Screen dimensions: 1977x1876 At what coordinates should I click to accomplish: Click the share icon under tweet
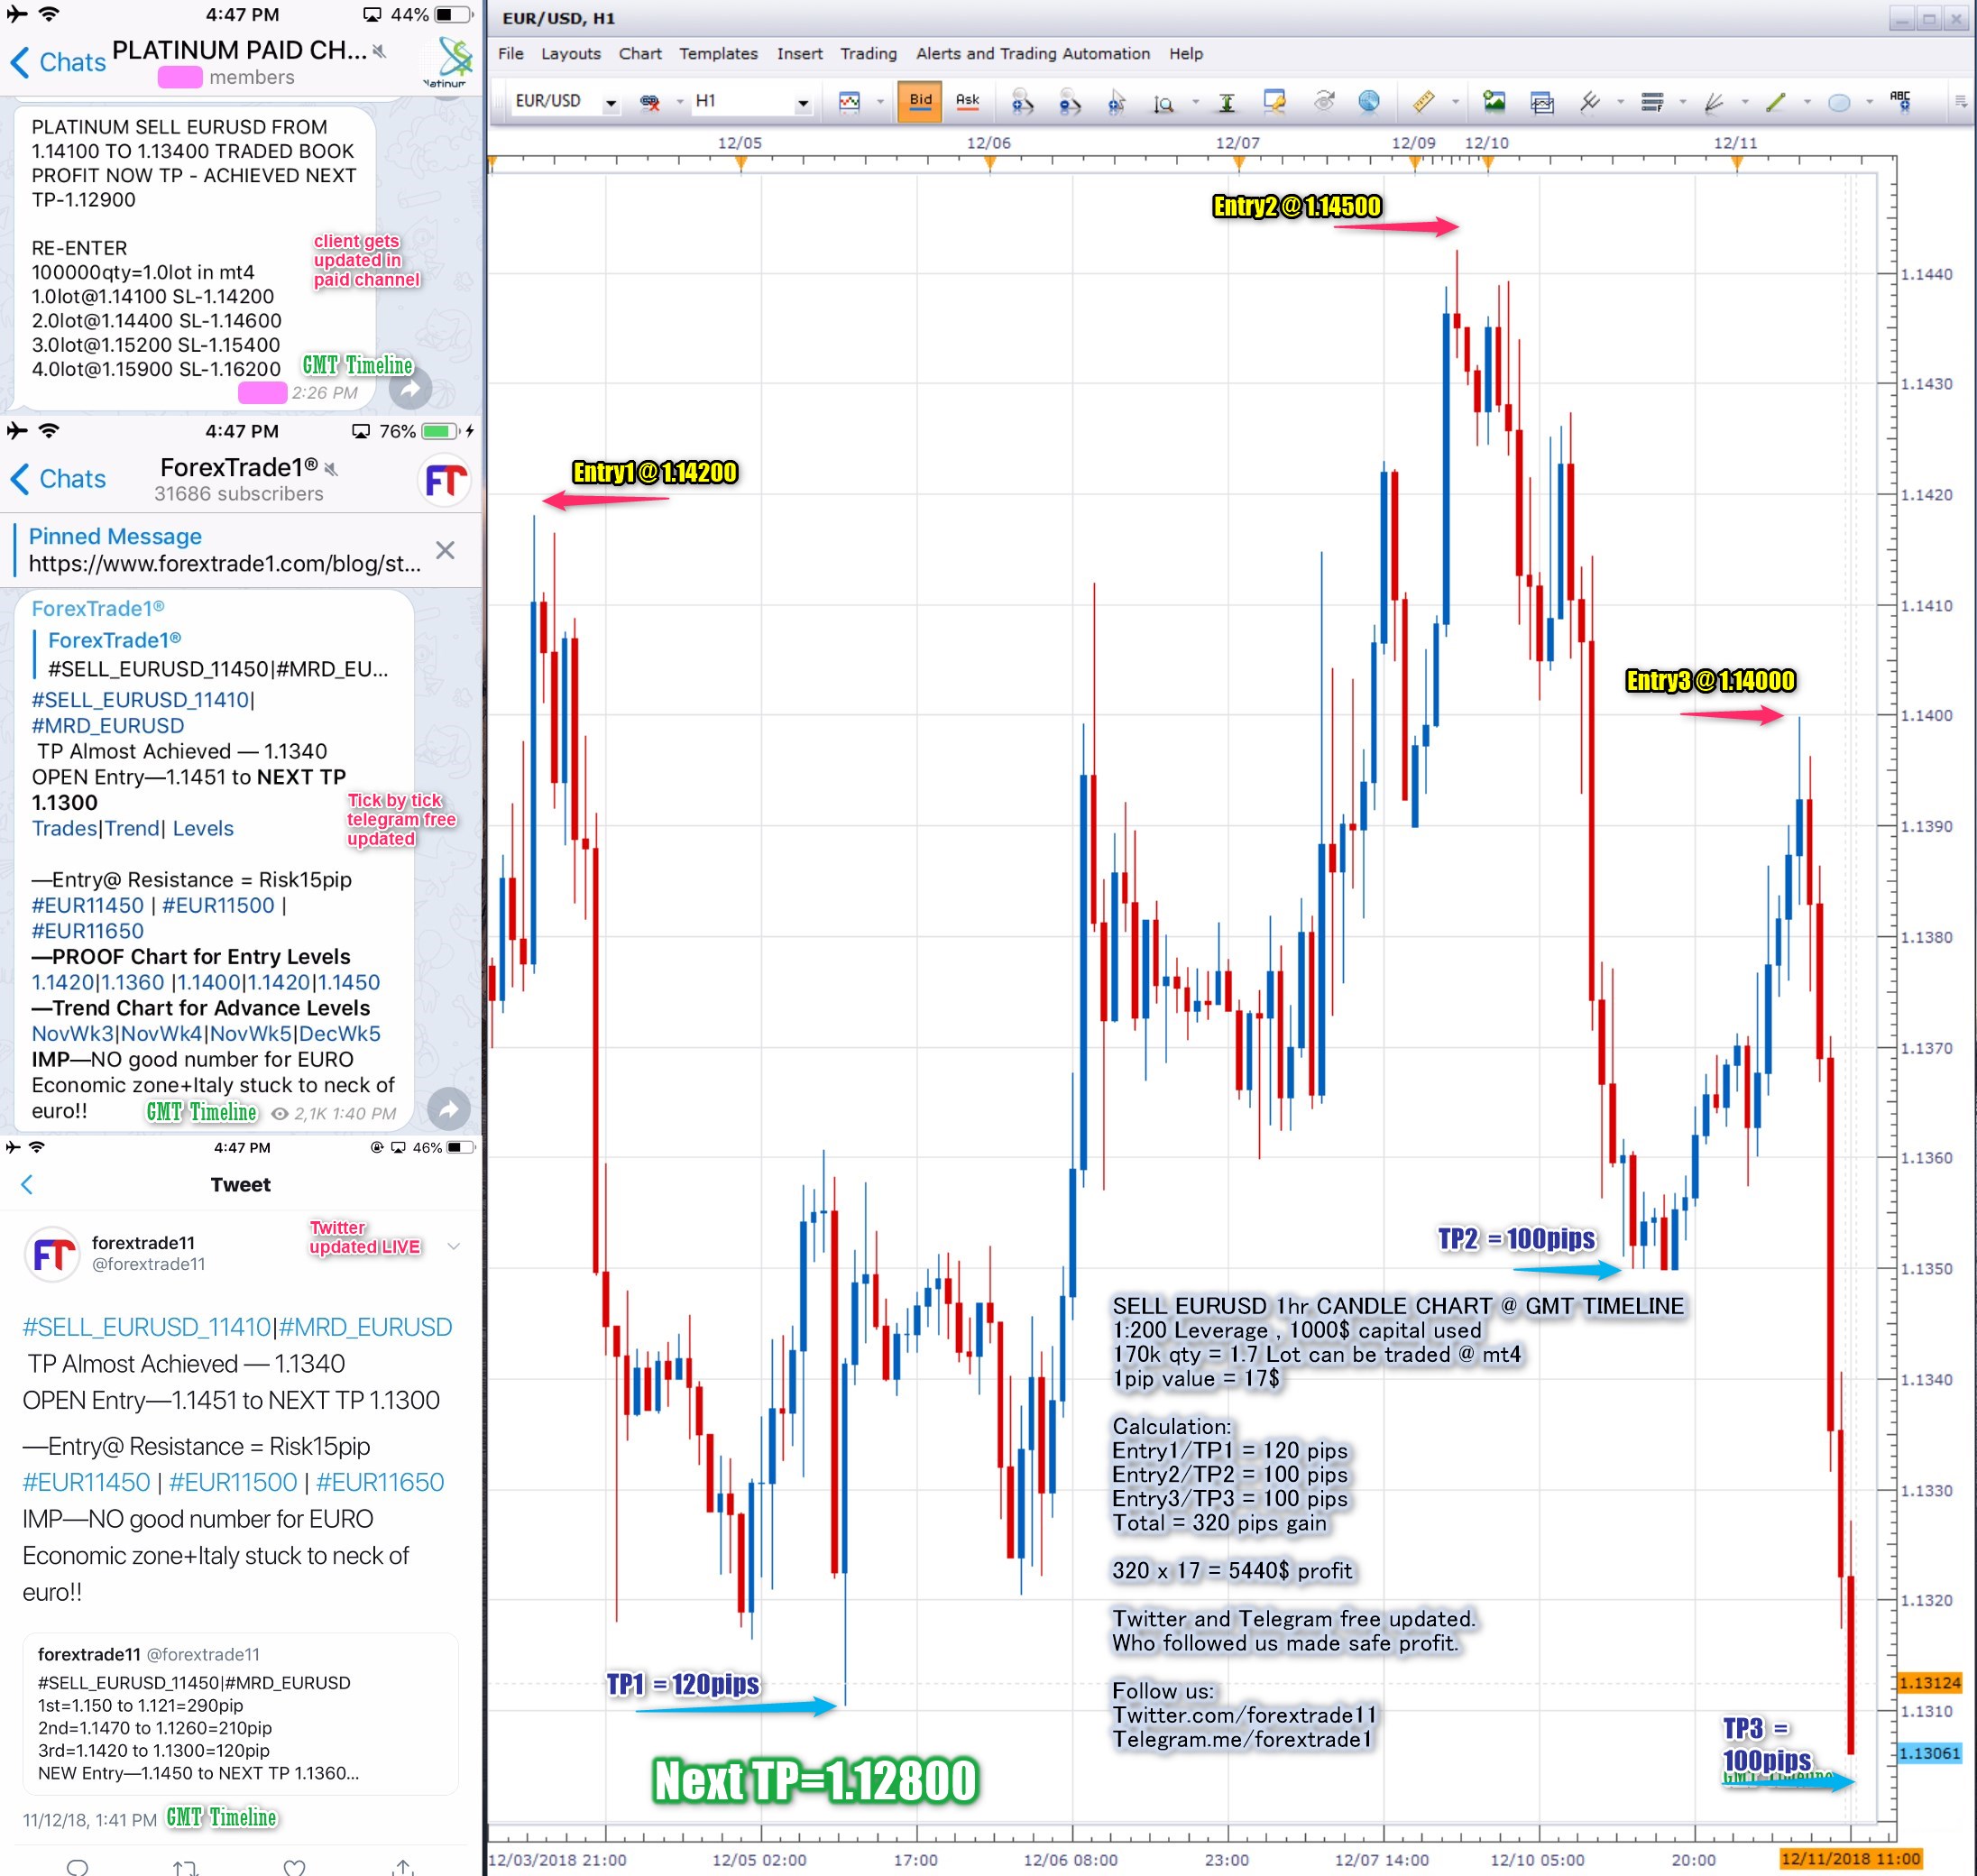(403, 1866)
